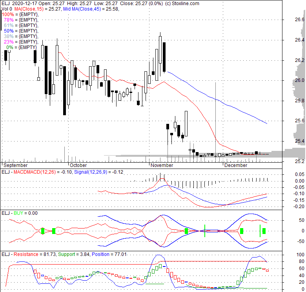Click the MACD panel 0.05 axis value

coord(300,174)
